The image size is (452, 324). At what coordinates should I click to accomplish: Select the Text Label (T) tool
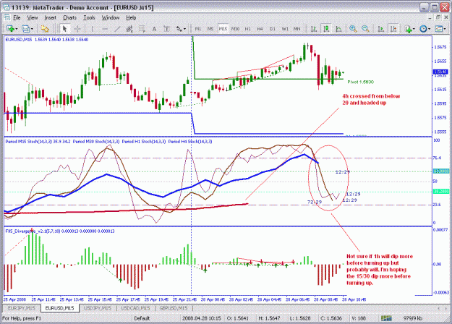pyautogui.click(x=166, y=29)
